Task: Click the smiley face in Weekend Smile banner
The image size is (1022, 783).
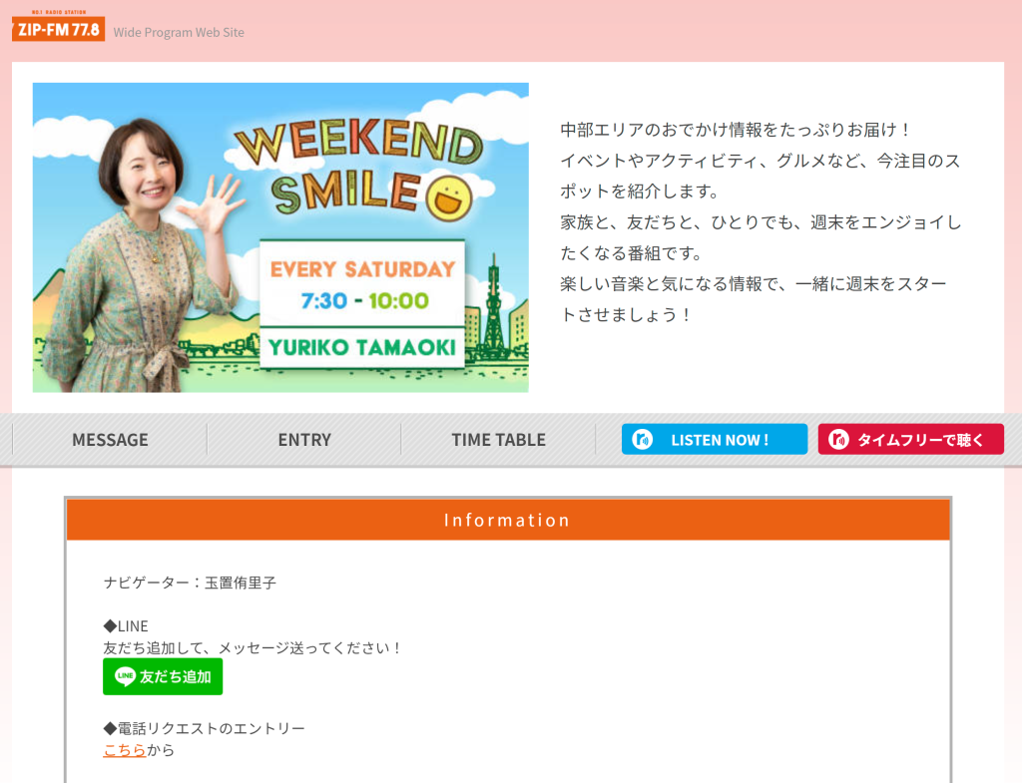Action: coord(449,197)
